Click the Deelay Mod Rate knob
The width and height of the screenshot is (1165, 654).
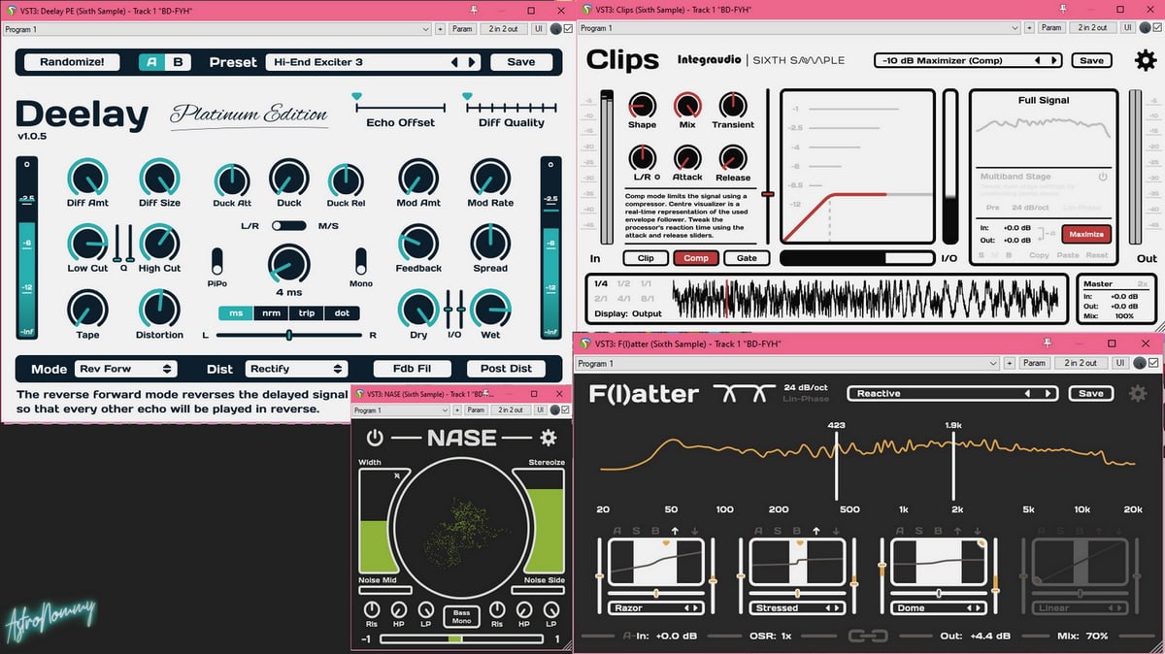click(x=490, y=178)
